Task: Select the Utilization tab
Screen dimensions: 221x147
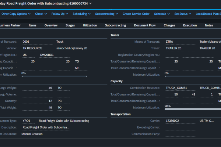Action: (x=90, y=25)
